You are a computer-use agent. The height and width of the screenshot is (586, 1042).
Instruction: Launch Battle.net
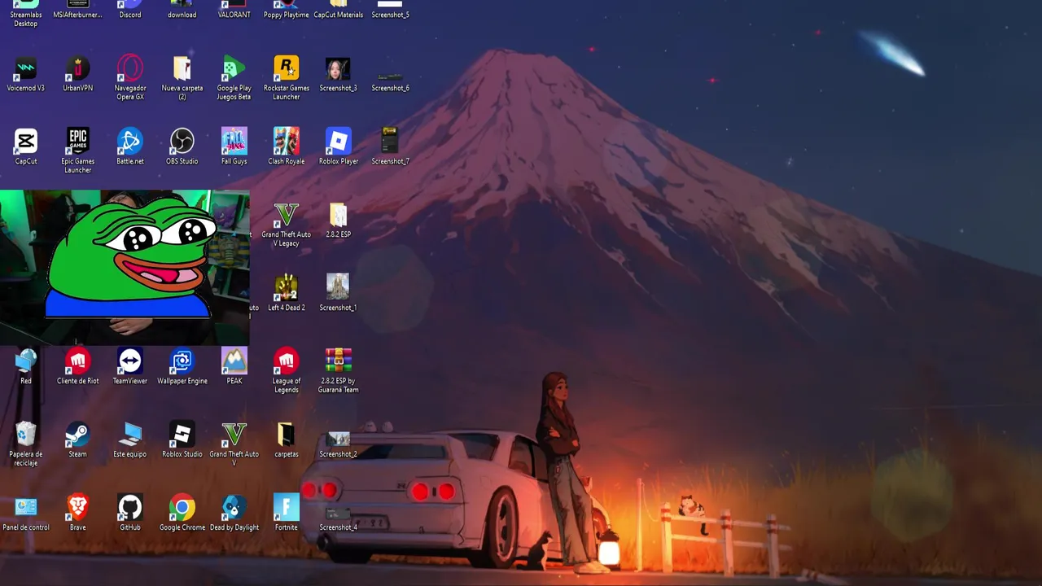point(130,146)
